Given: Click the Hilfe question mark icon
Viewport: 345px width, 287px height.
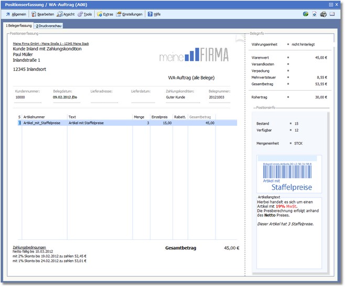Looking at the screenshot, I should [x=149, y=14].
